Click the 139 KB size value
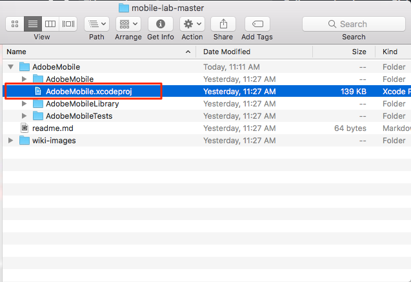Image resolution: width=411 pixels, height=282 pixels. coord(354,92)
